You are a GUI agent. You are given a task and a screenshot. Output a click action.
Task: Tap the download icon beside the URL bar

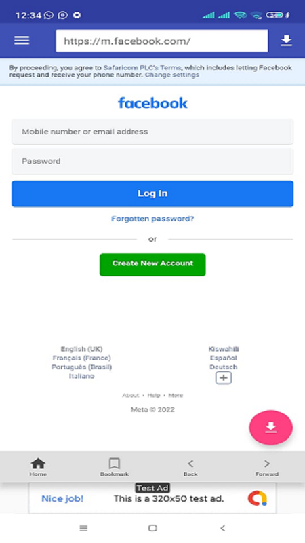[x=286, y=41]
